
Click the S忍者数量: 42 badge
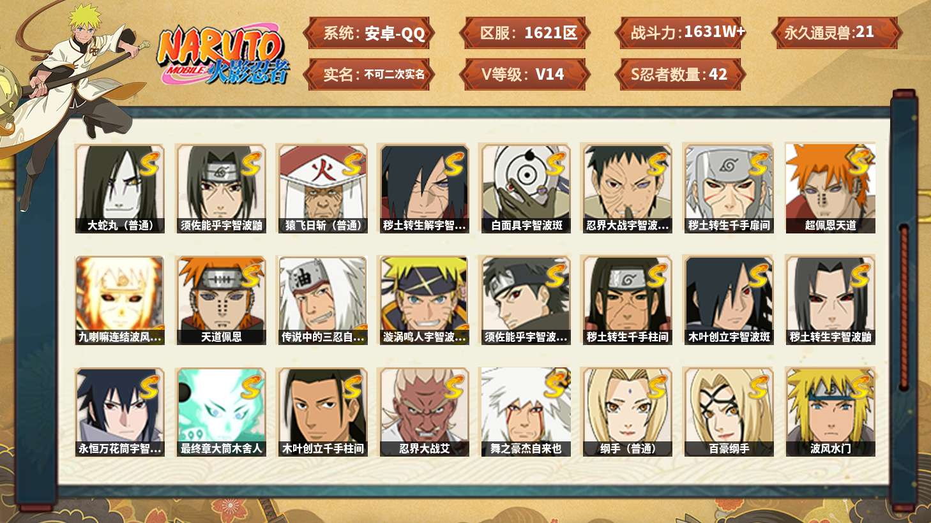pyautogui.click(x=680, y=74)
